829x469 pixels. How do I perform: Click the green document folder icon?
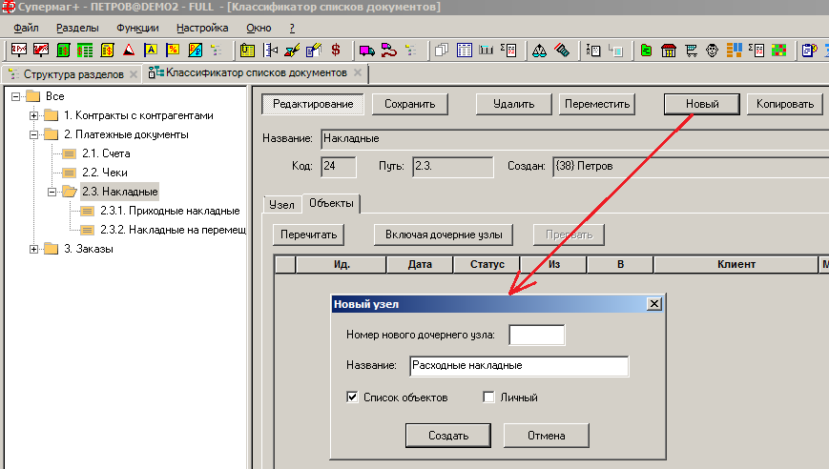(646, 51)
